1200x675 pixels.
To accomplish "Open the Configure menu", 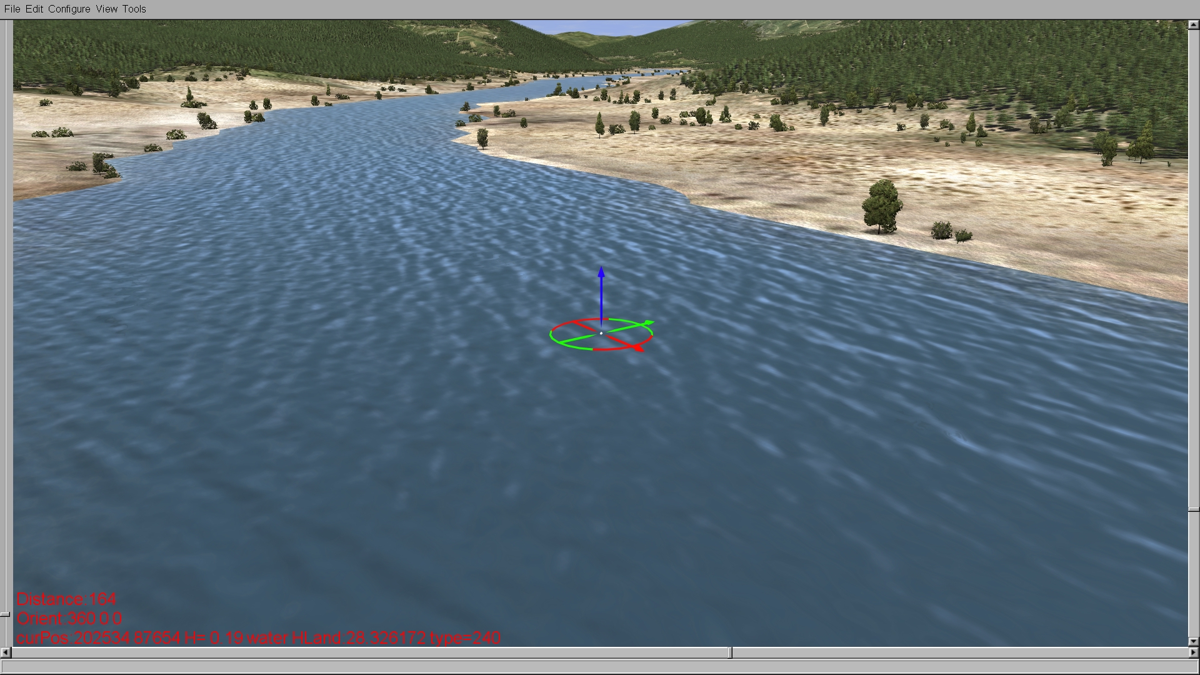I will [x=69, y=9].
